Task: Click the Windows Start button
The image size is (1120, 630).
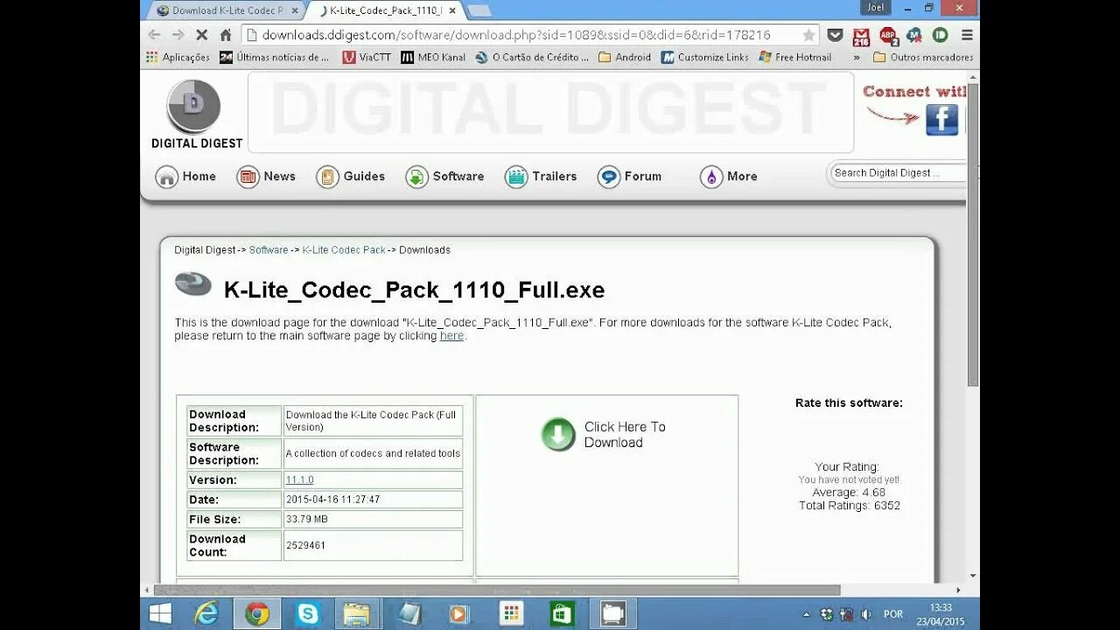Action: [x=161, y=614]
